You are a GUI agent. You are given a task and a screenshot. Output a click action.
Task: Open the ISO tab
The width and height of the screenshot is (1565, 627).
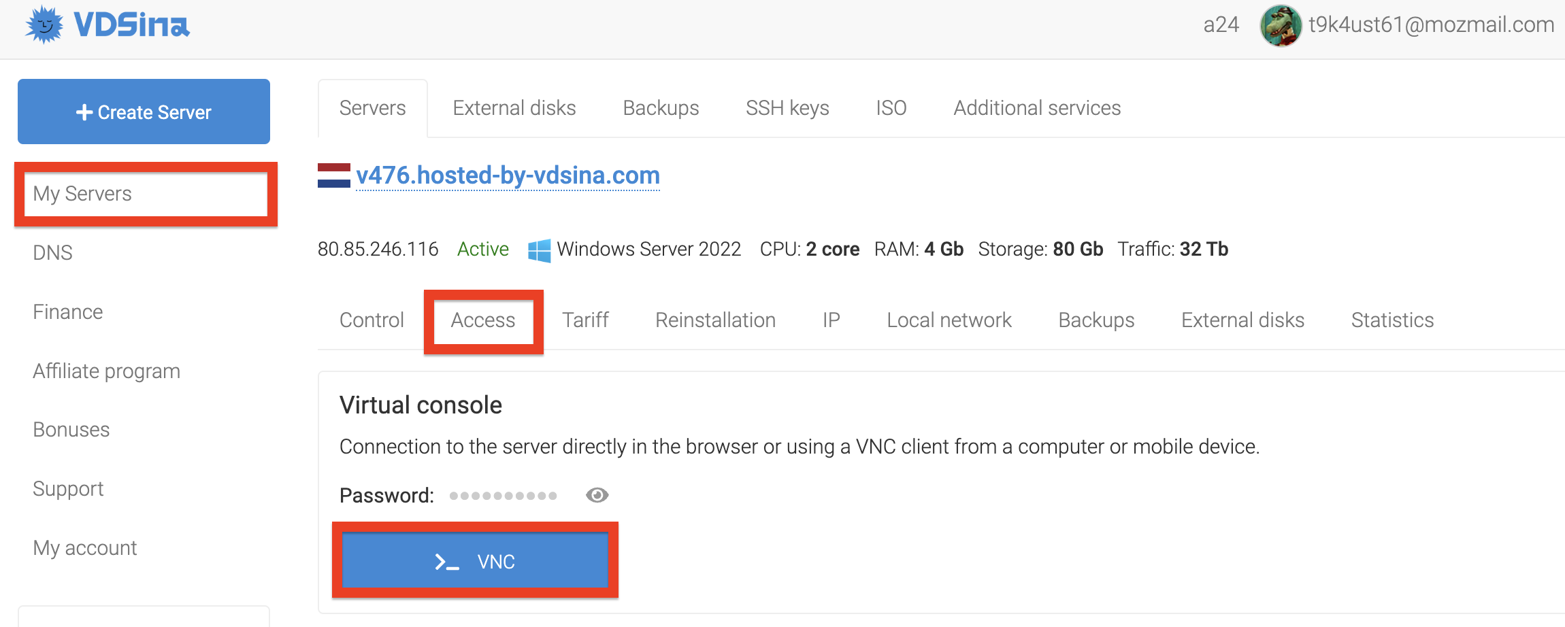click(891, 108)
